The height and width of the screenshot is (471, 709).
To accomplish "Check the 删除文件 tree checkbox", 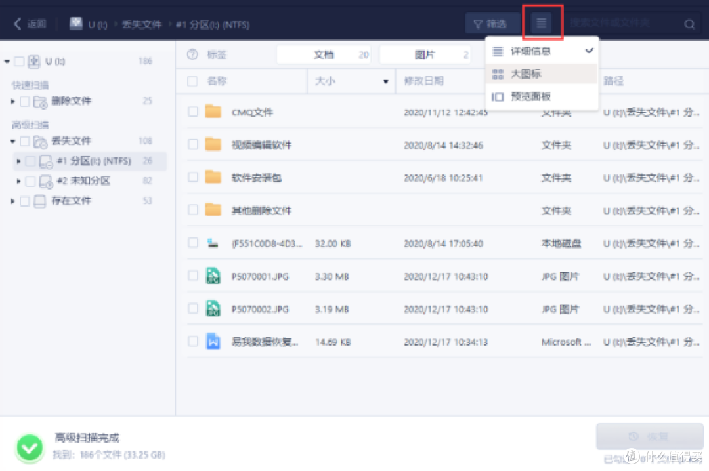I will pyautogui.click(x=25, y=101).
